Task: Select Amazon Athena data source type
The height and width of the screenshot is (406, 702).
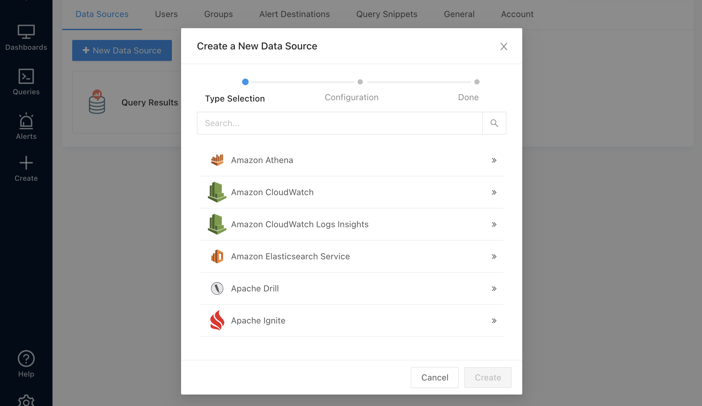Action: pyautogui.click(x=352, y=160)
